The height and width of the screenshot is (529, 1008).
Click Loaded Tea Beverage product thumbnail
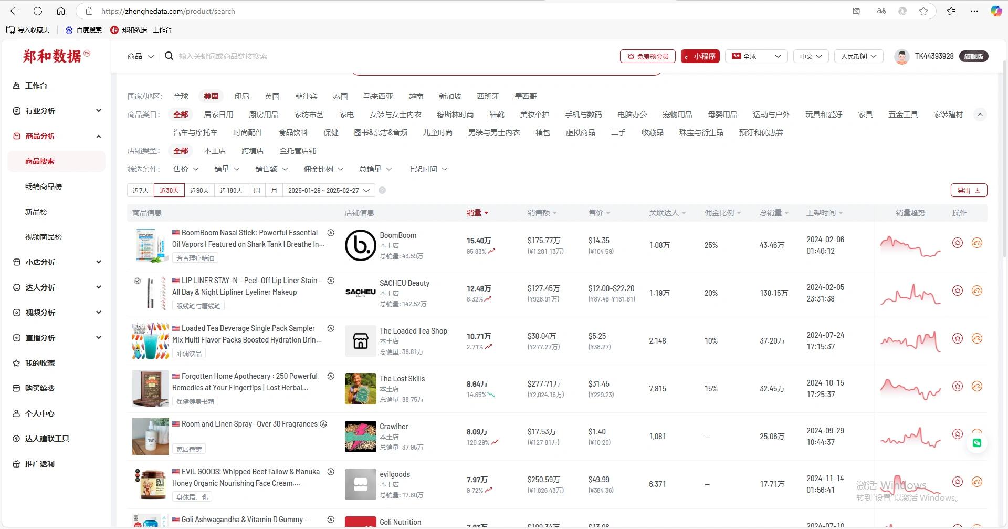tap(151, 341)
